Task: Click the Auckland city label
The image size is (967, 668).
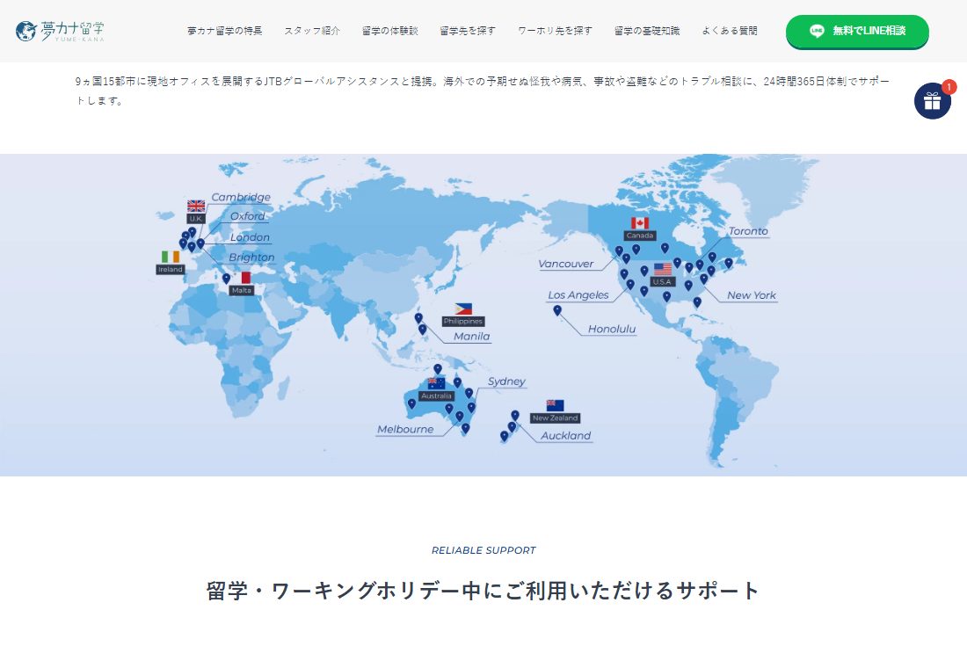Action: click(x=565, y=435)
